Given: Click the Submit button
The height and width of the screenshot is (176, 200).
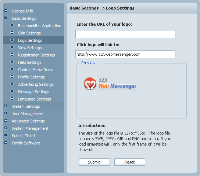Looking at the screenshot, I should pyautogui.click(x=94, y=162).
